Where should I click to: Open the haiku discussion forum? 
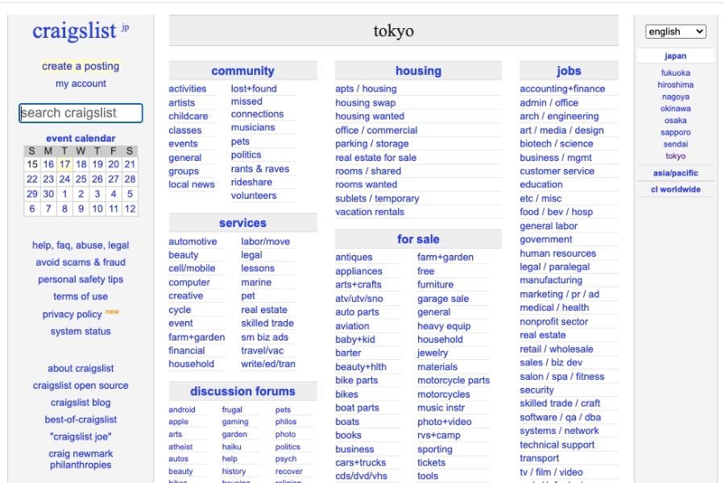[232, 447]
